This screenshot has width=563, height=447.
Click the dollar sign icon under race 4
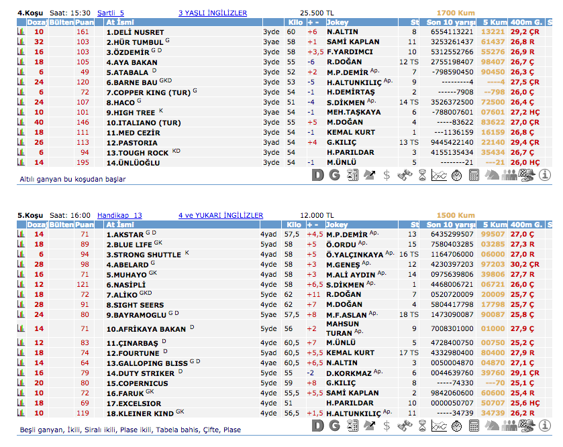click(387, 176)
